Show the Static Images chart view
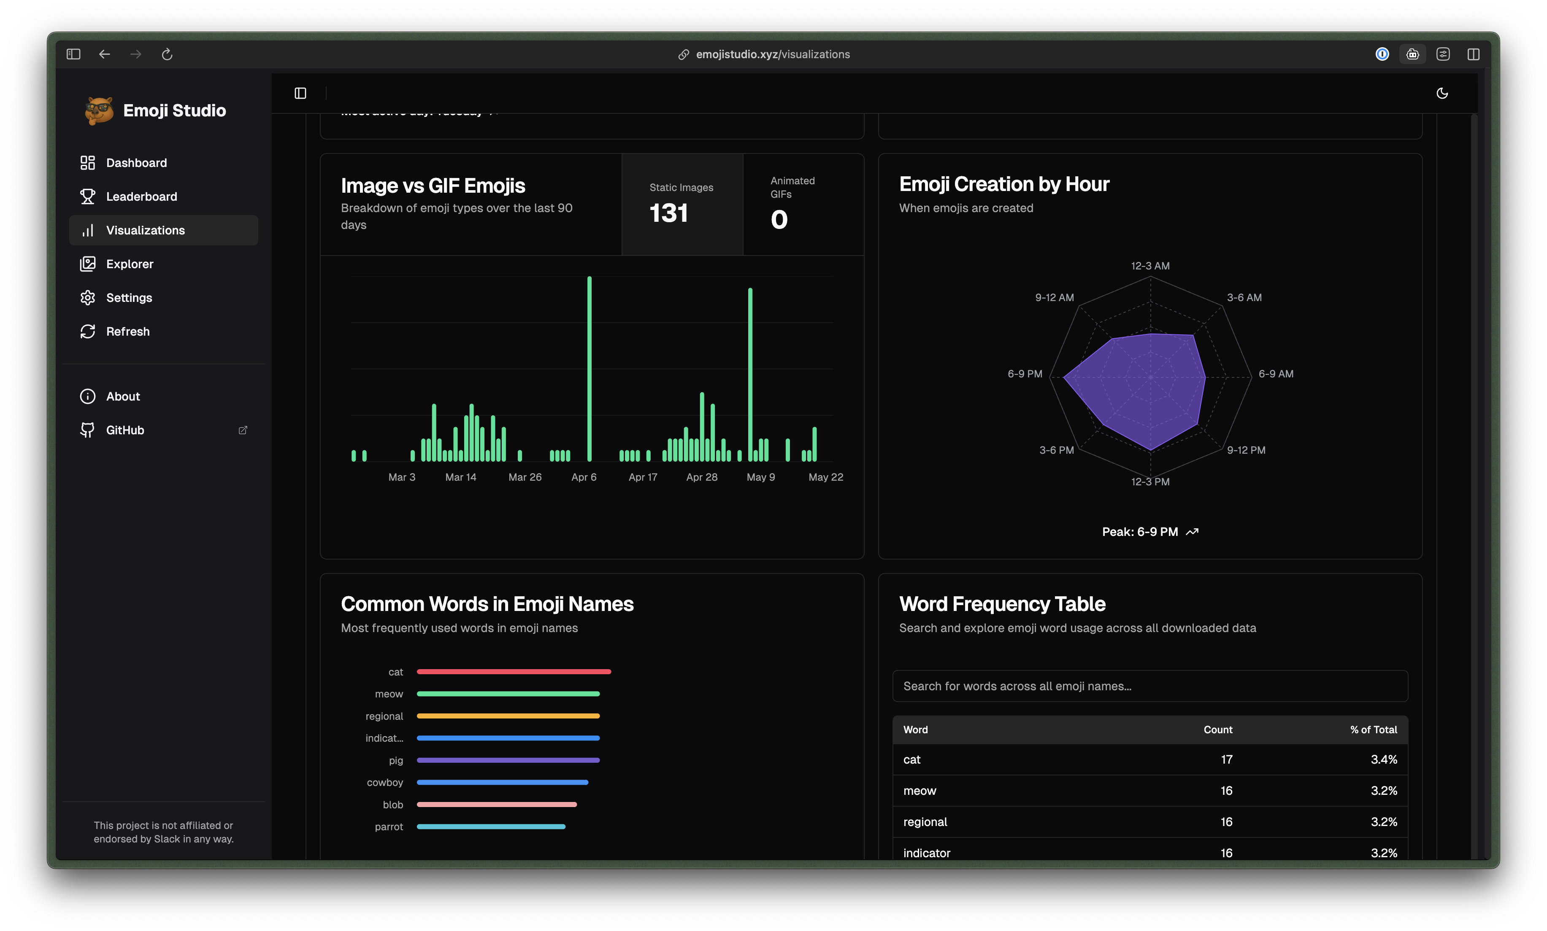 pos(682,204)
